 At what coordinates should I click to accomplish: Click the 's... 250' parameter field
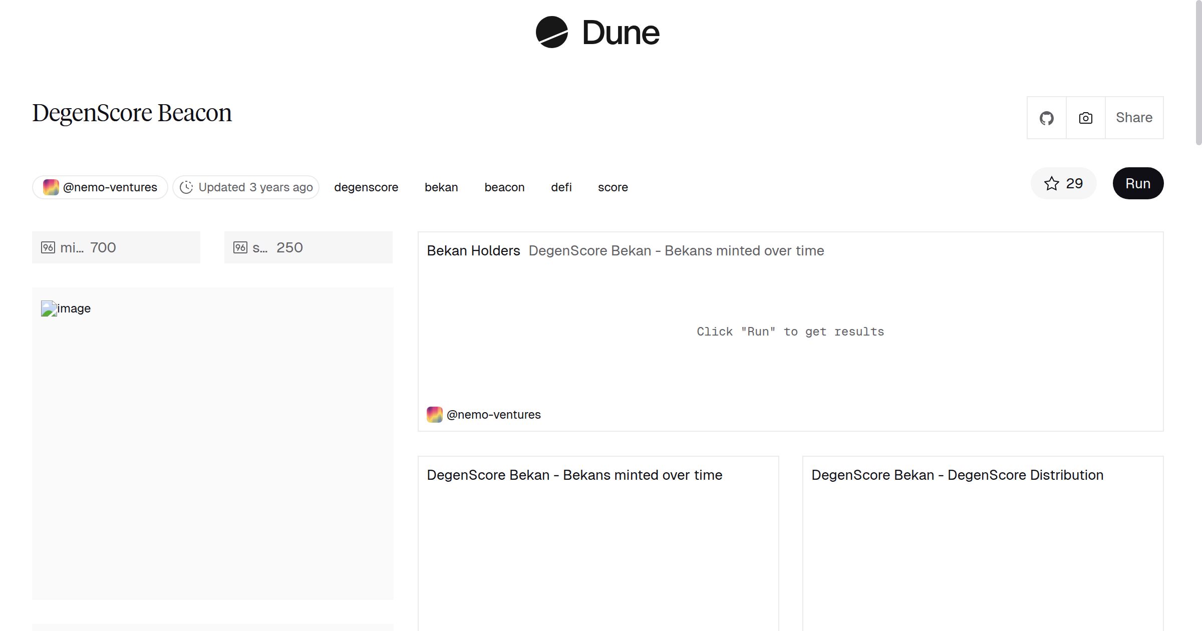tap(308, 247)
